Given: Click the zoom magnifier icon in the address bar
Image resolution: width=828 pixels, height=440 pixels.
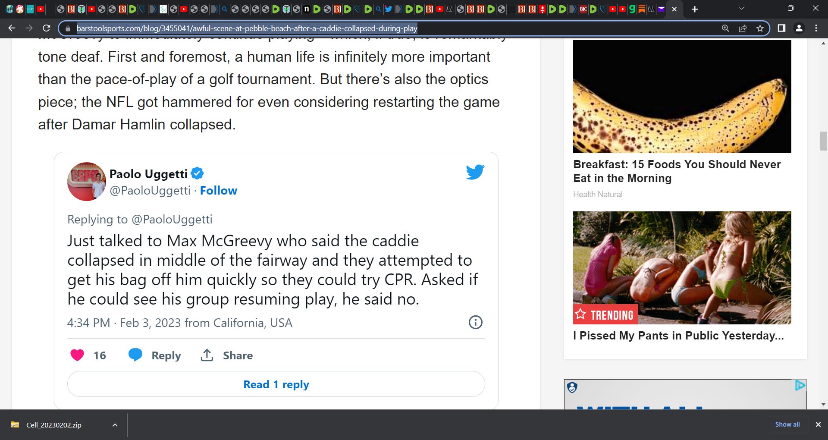Looking at the screenshot, I should click(725, 28).
